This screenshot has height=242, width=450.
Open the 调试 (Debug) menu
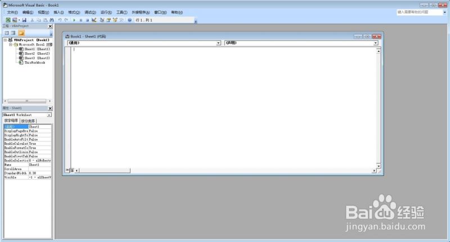pos(90,12)
